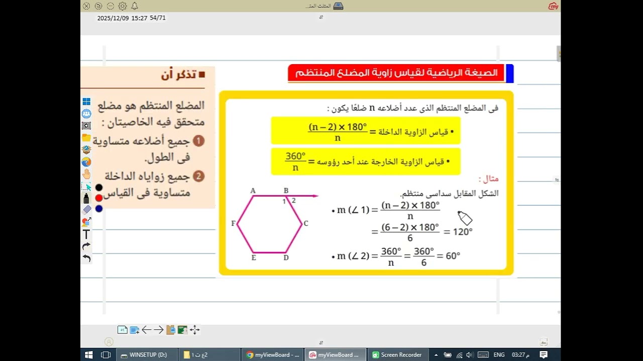This screenshot has width=643, height=361.
Task: Select the text T tool
Action: coord(86,234)
